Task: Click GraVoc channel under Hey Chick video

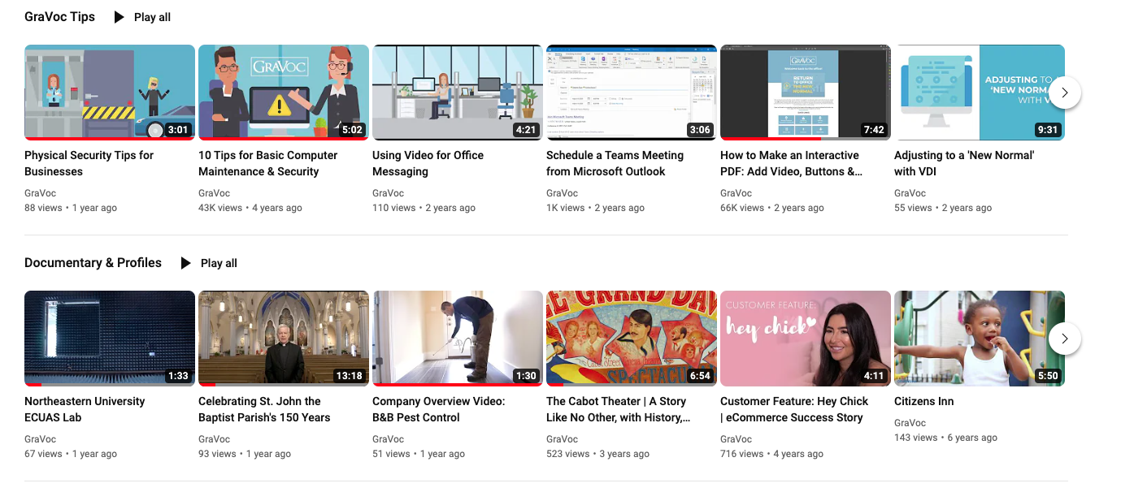Action: (736, 439)
